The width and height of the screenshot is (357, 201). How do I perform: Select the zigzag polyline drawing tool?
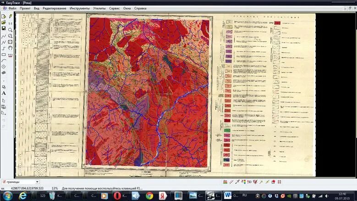pyautogui.click(x=4, y=42)
